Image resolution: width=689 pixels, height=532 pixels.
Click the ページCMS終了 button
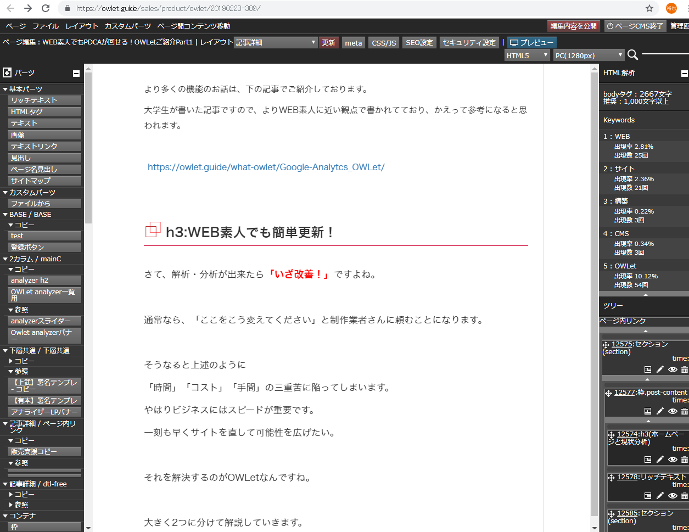coord(635,26)
